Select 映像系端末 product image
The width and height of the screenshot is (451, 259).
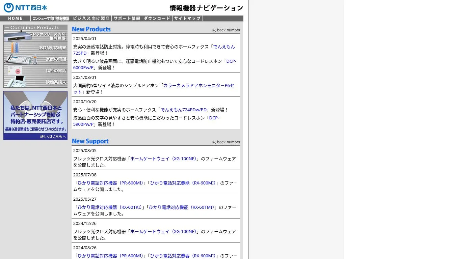[x=35, y=82]
